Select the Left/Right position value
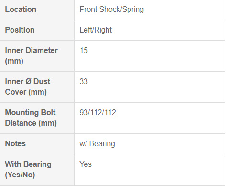Image resolution: width=226 pixels, height=186 pixels. 96,30
